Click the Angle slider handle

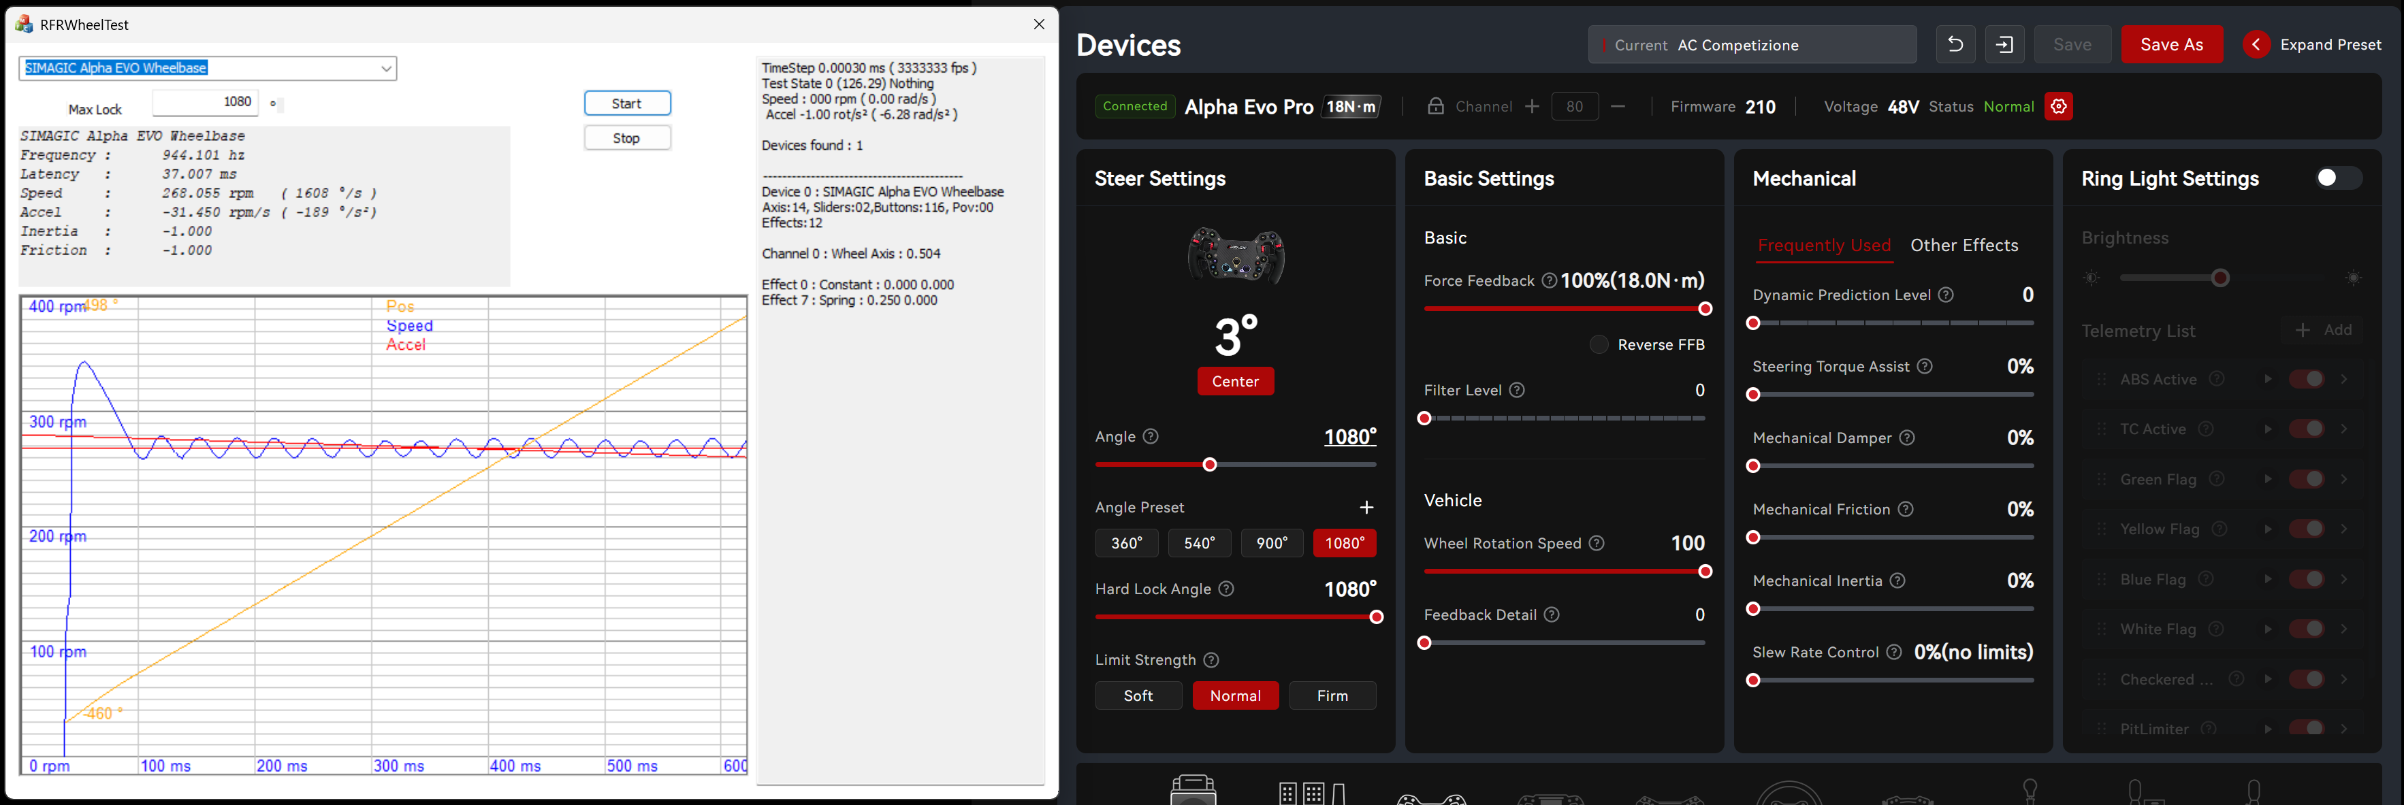(1209, 465)
